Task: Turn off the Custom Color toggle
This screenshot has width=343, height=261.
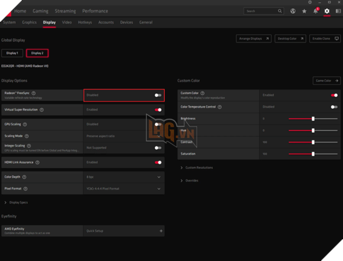Action: coord(334,95)
